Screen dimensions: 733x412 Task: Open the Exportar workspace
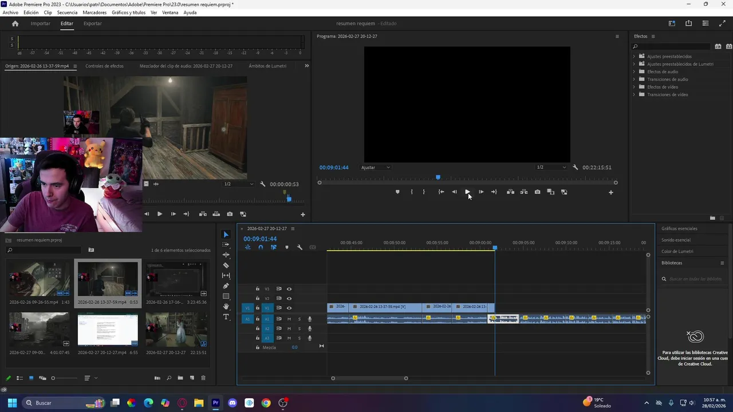point(92,23)
